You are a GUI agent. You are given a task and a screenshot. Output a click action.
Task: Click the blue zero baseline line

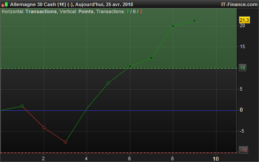coord(119,110)
